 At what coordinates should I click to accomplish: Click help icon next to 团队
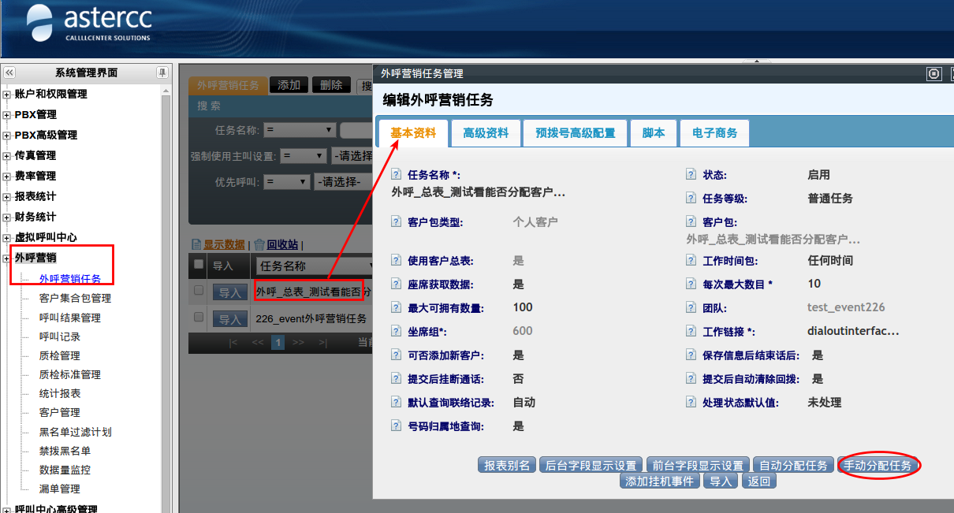point(691,308)
